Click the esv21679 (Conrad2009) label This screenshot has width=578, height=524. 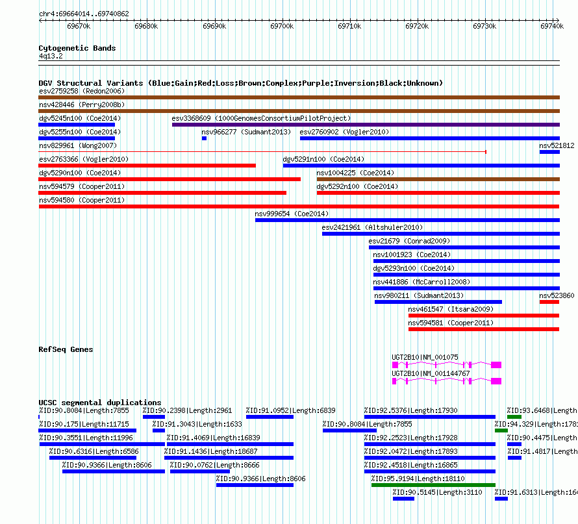tap(409, 241)
